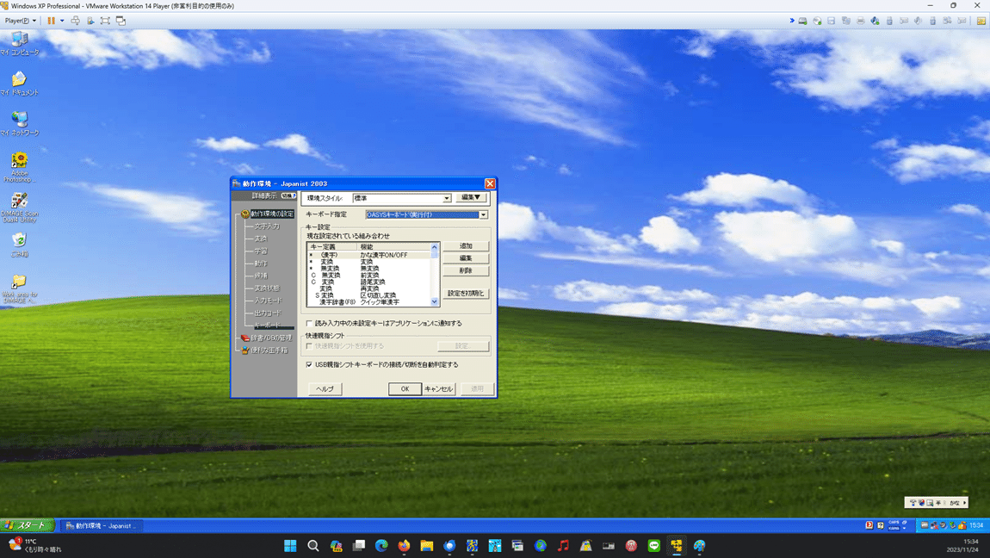Click キャンセル to dismiss the dialog
Viewport: 990px width, 558px height.
click(x=439, y=389)
